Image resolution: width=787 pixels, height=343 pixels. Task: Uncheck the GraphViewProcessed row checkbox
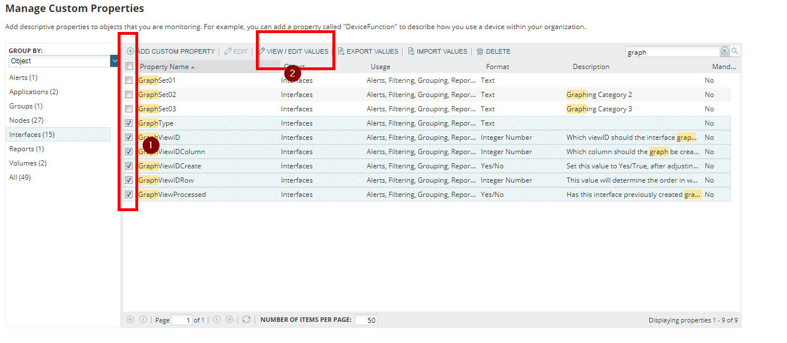click(129, 195)
